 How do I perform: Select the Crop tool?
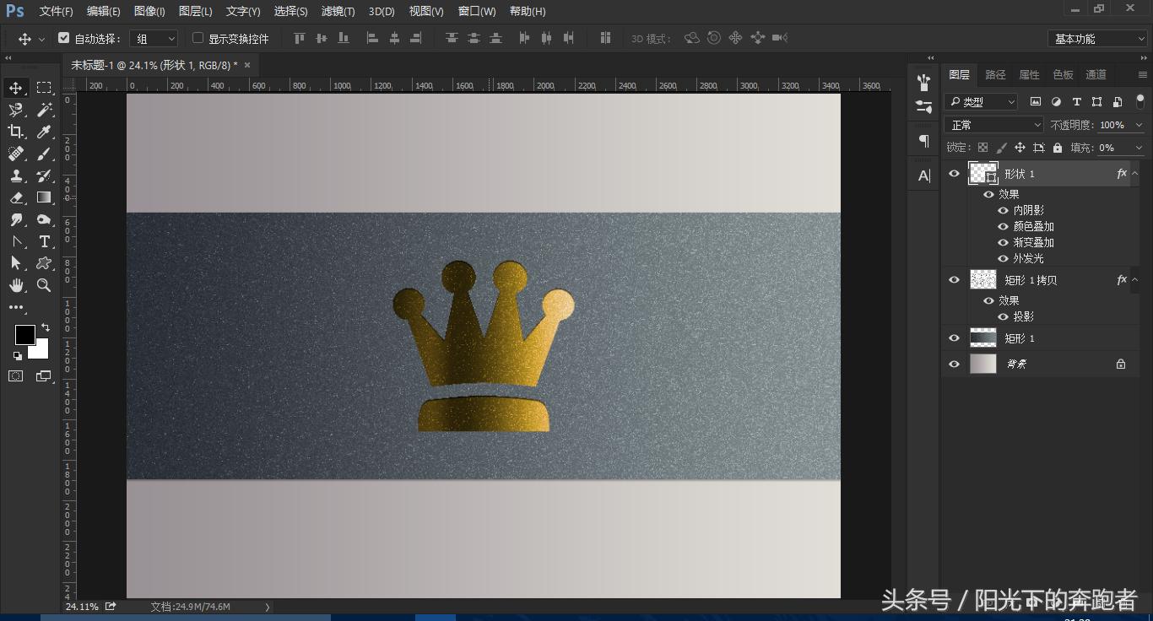tap(16, 132)
